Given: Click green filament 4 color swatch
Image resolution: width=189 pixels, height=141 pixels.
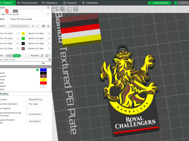Looking at the screenshot, I should (23, 38).
